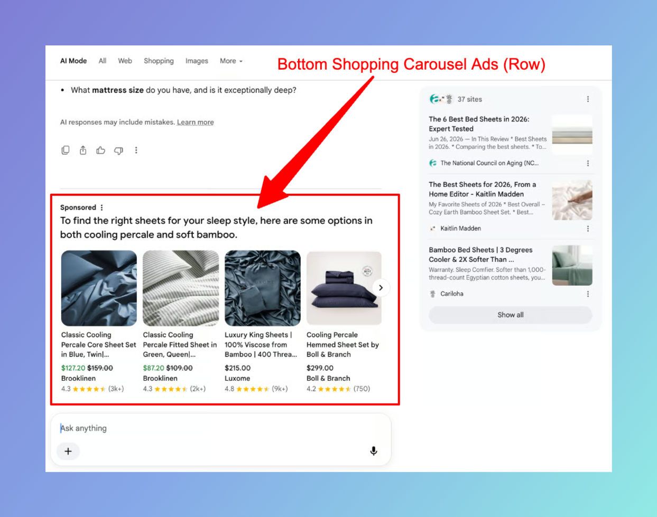
Task: Click the Kaitlin Madden article thumbnail
Action: point(572,200)
